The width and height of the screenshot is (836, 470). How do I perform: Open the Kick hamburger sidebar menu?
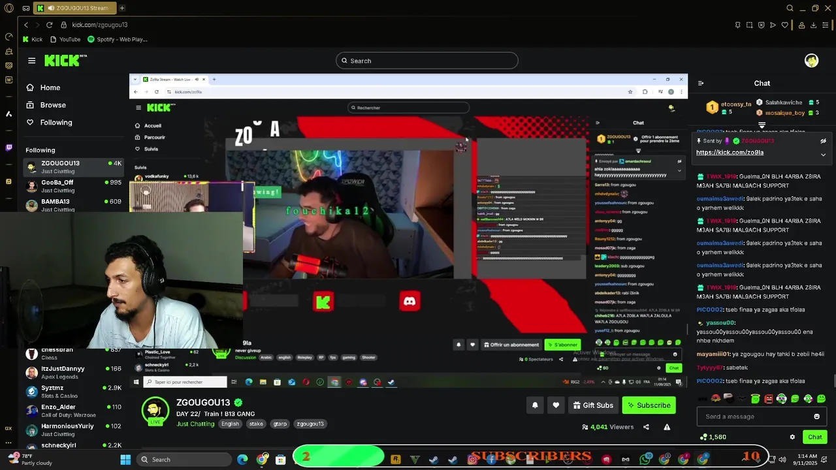(31, 61)
